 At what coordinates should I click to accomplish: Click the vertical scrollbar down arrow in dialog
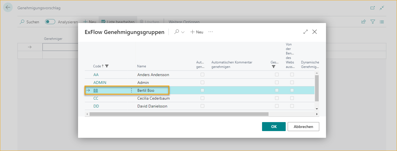point(317,109)
